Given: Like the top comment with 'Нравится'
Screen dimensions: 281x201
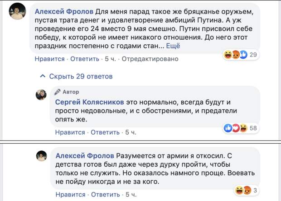Looking at the screenshot, I should click(x=50, y=59).
